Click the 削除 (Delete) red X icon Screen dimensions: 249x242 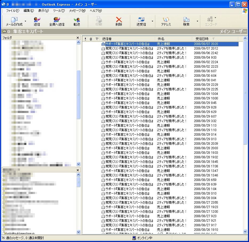tap(119, 21)
